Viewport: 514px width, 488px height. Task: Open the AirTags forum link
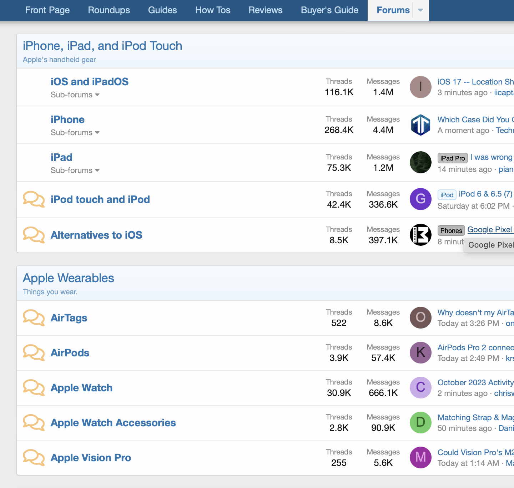click(69, 318)
